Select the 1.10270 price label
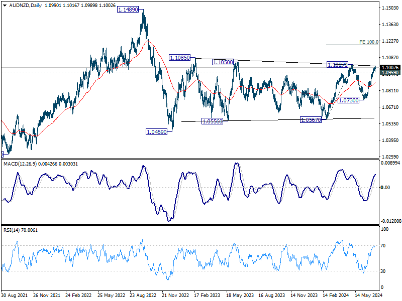Viewport: 402px width, 301px height. [x=337, y=65]
